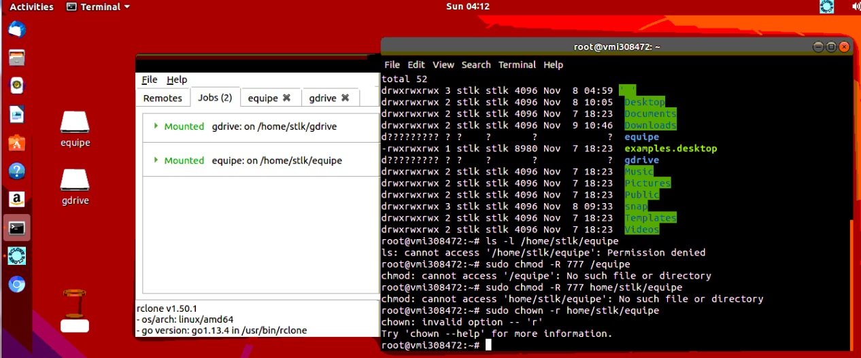
Task: Open Rclone Browser Help menu
Action: [x=177, y=79]
